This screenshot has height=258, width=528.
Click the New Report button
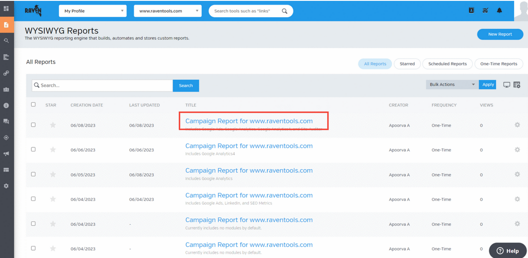(500, 34)
